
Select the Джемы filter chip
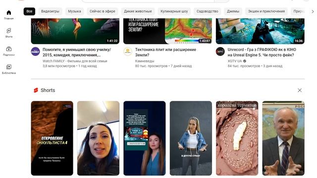233,11
